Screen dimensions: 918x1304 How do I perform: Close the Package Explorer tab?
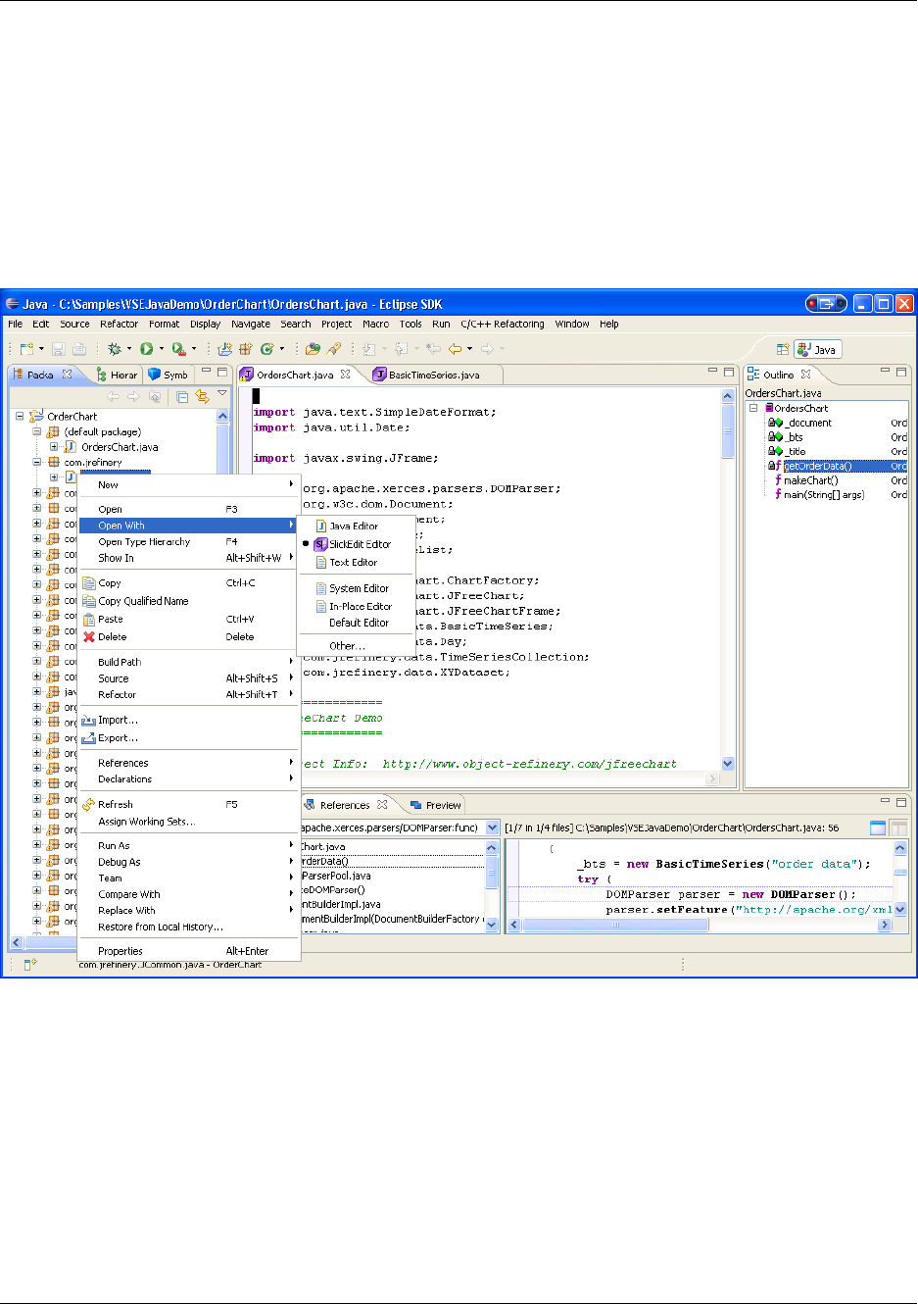point(67,375)
